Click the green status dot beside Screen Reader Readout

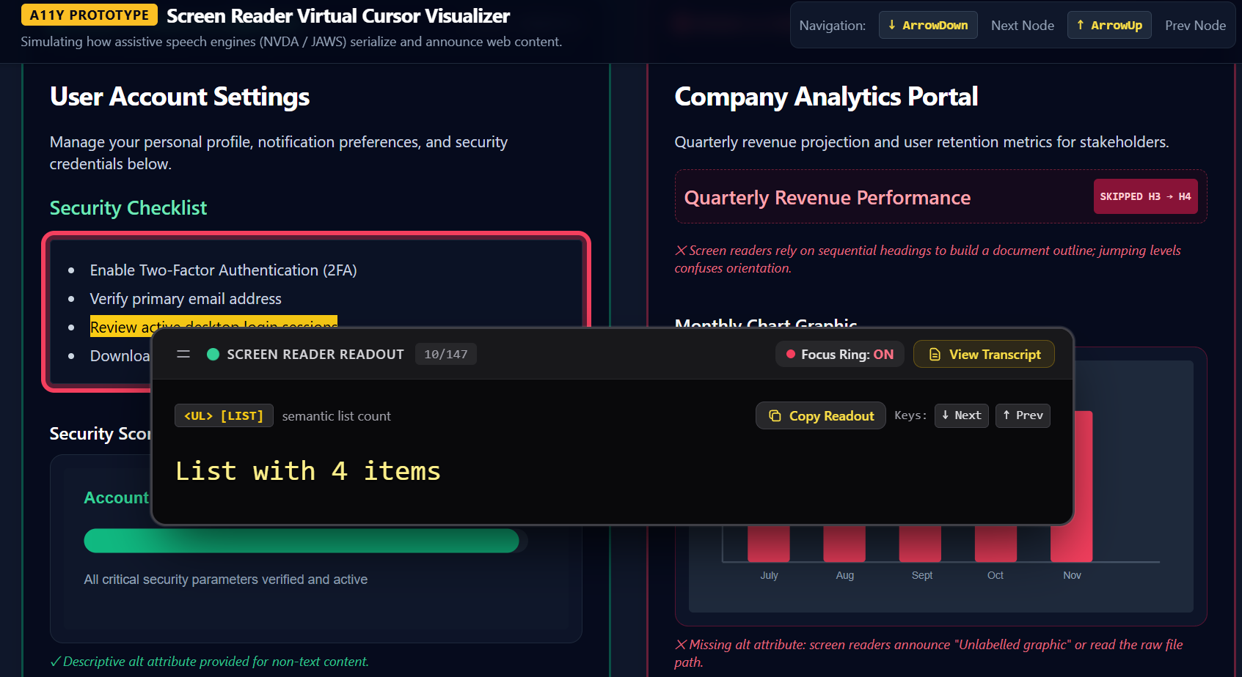pyautogui.click(x=213, y=355)
